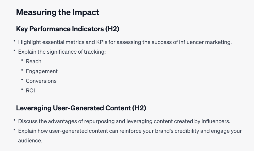Viewport: 254px width, 151px height.
Task: Click the word 'Impact' in the title
Action: pyautogui.click(x=86, y=12)
